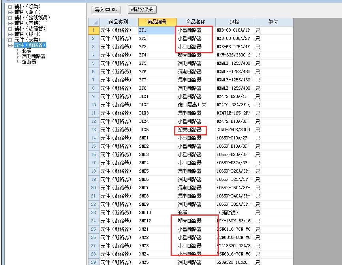Click the CDM3-250S/3300 spec cell
Image resolution: width=342 pixels, height=265 pixels.
point(235,130)
